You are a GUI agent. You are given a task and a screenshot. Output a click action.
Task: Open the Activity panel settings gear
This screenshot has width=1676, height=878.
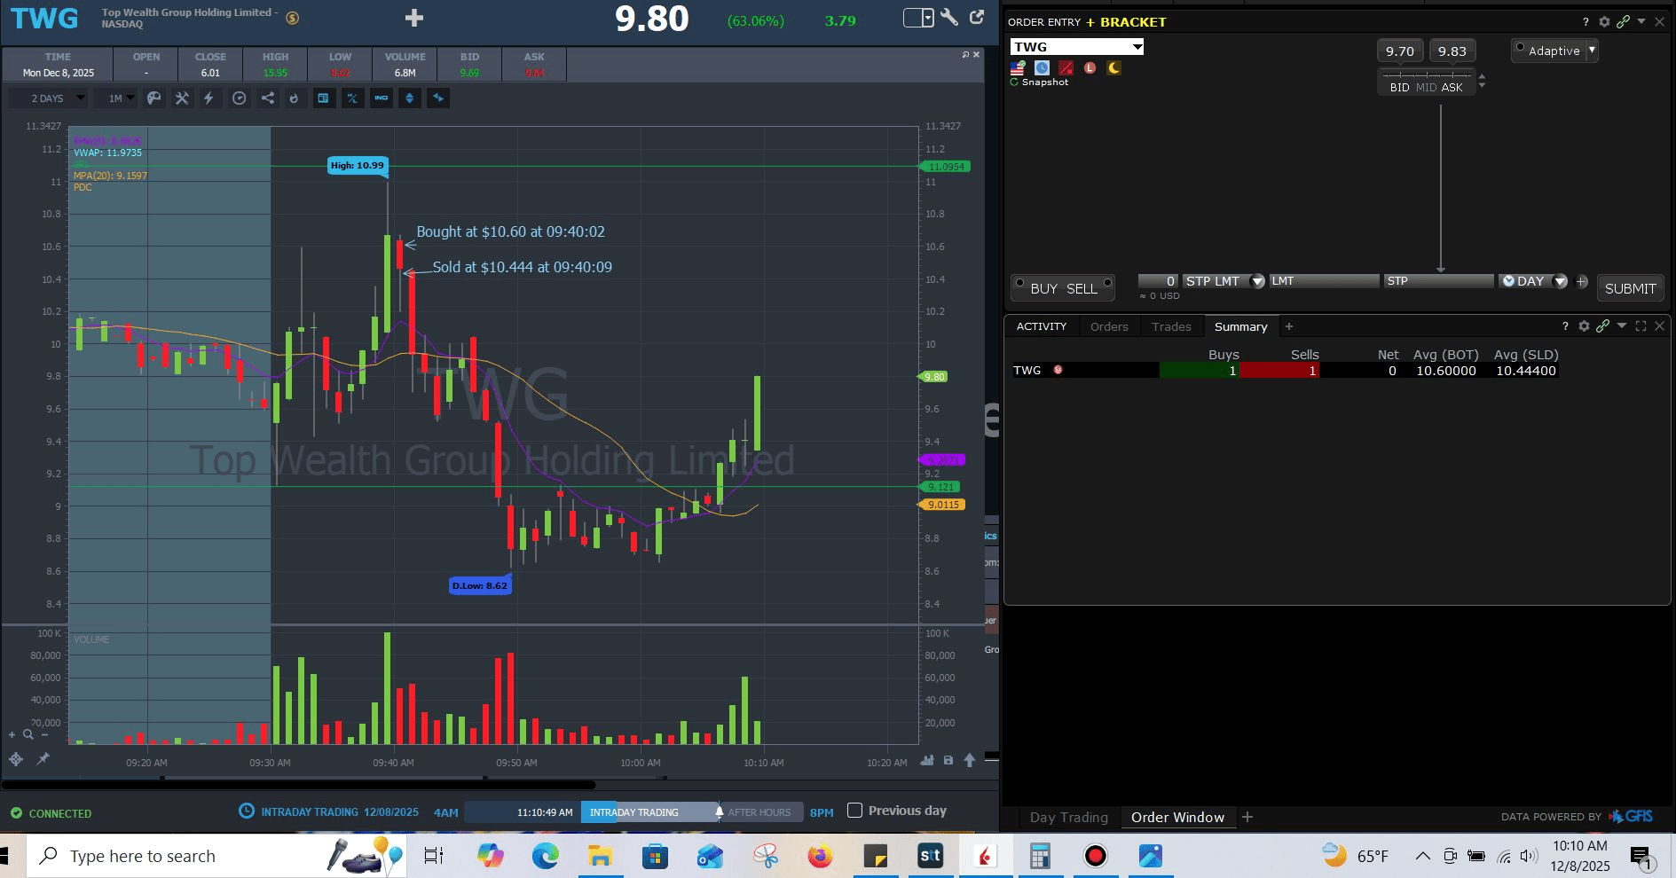pyautogui.click(x=1584, y=326)
